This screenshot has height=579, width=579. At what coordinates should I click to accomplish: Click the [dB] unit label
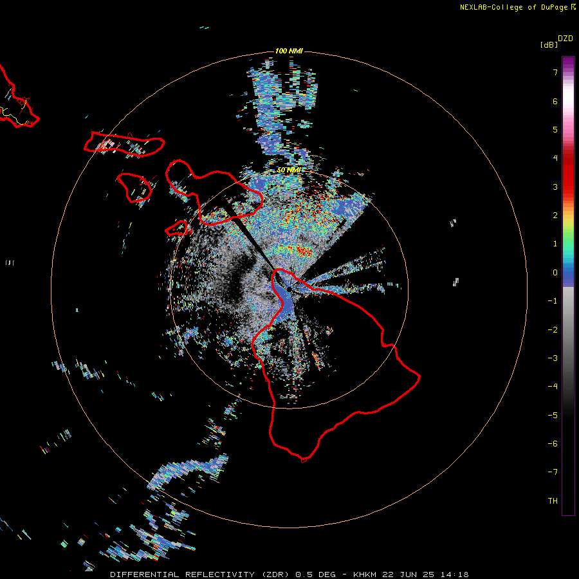tap(549, 44)
